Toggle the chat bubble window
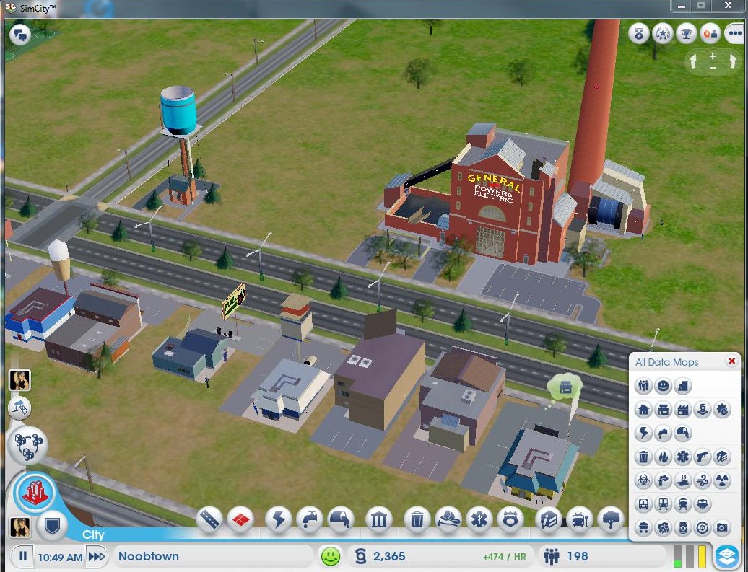The image size is (748, 572). coord(19,34)
